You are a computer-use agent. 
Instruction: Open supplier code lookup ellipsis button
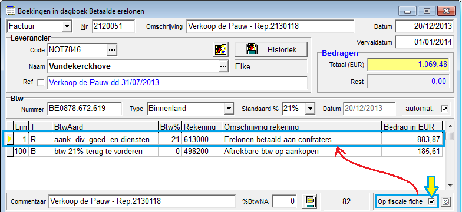112,50
